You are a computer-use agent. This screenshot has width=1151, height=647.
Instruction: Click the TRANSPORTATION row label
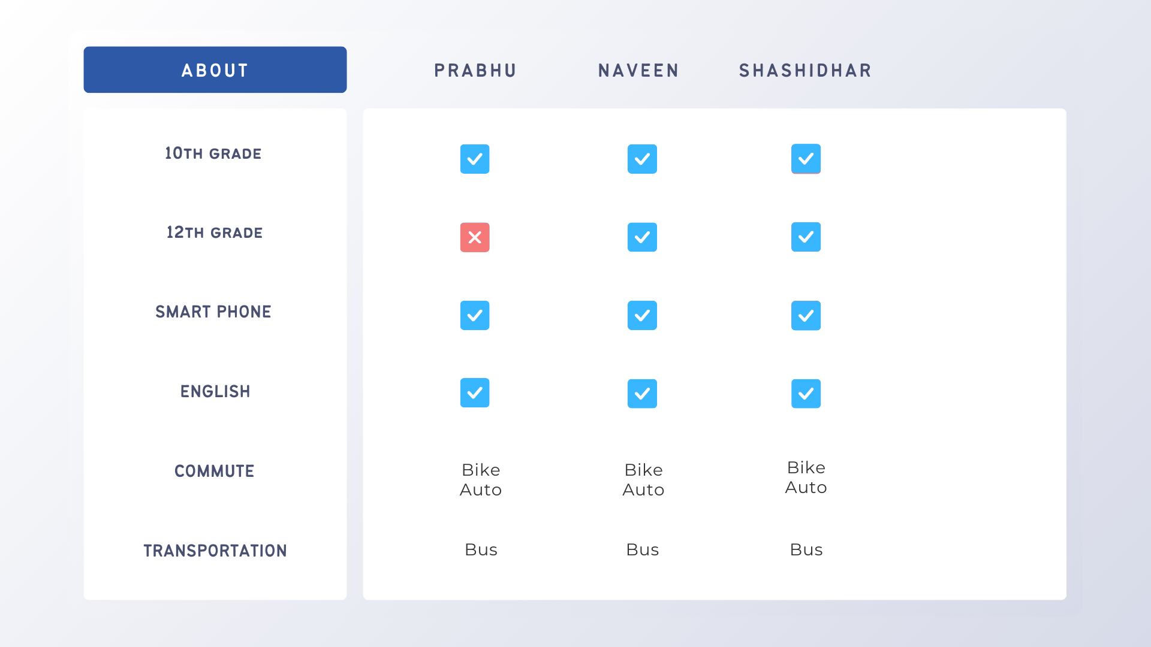click(x=215, y=551)
